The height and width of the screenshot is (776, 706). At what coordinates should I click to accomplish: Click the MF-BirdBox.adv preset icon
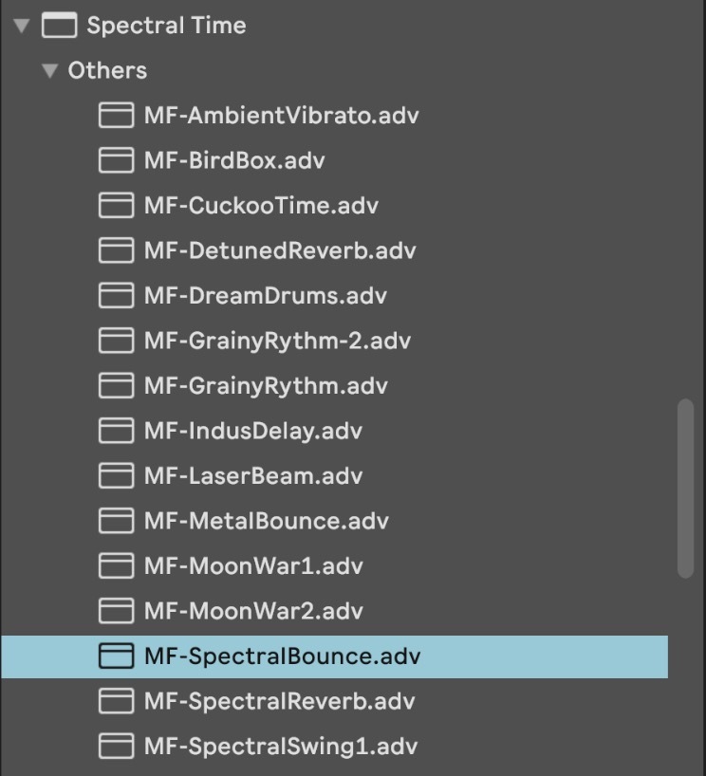click(x=116, y=160)
